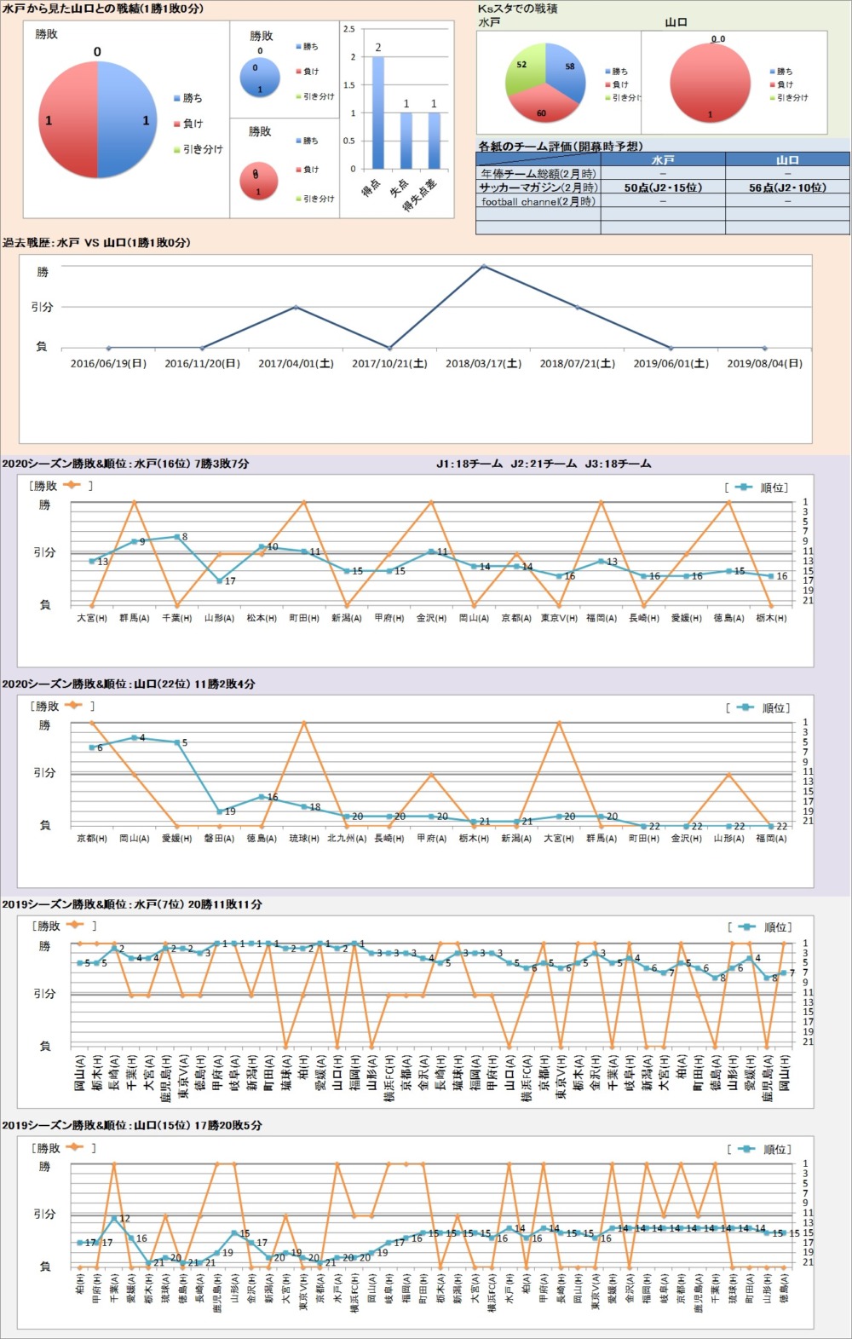Select the サッカーマガジン(2月時) row label
Image resolution: width=852 pixels, height=1339 pixels.
[538, 188]
